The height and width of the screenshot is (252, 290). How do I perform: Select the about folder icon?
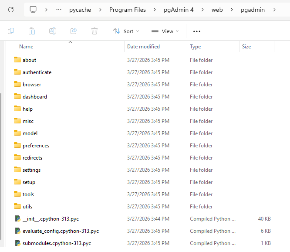point(17,60)
